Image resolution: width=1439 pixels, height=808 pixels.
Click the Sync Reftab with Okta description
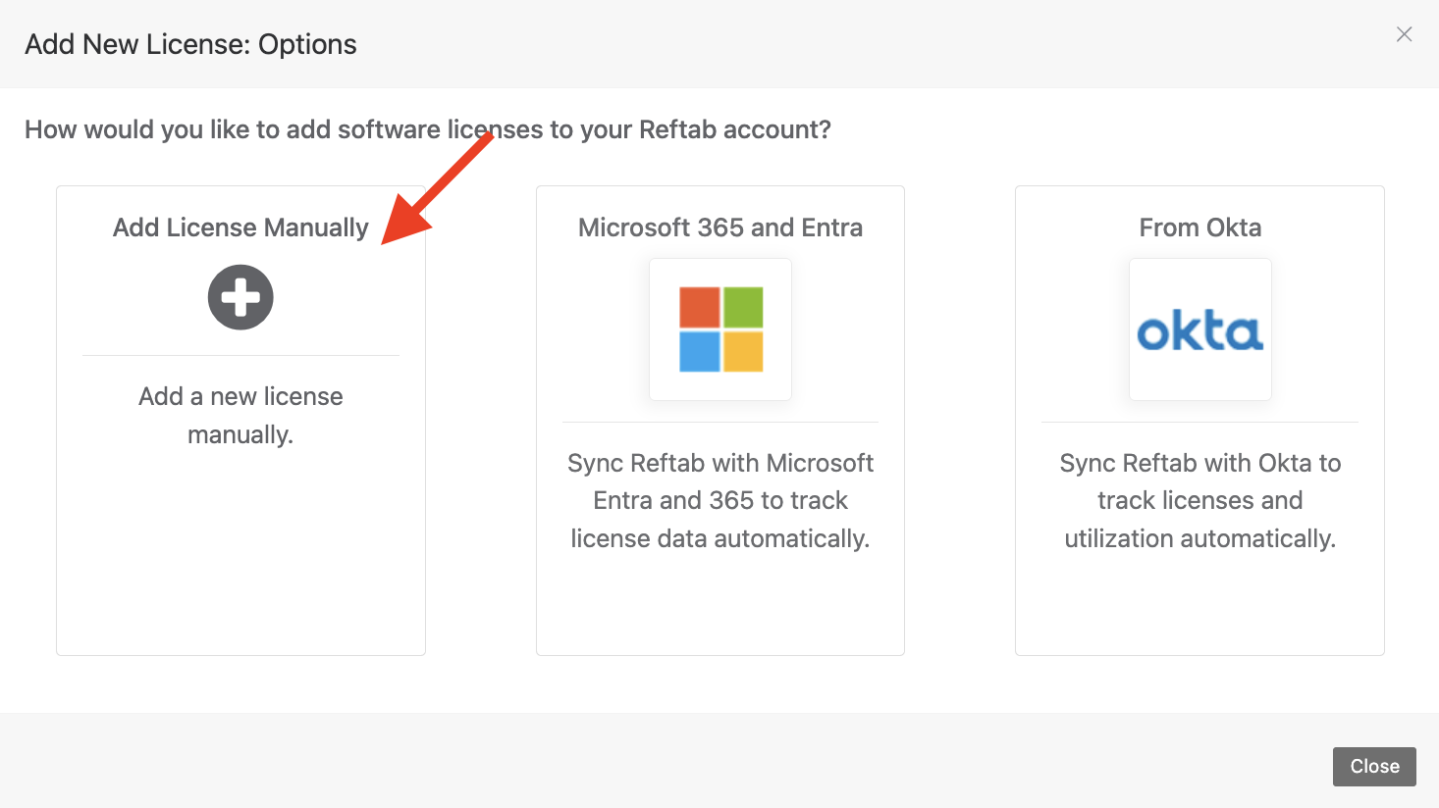click(1199, 500)
